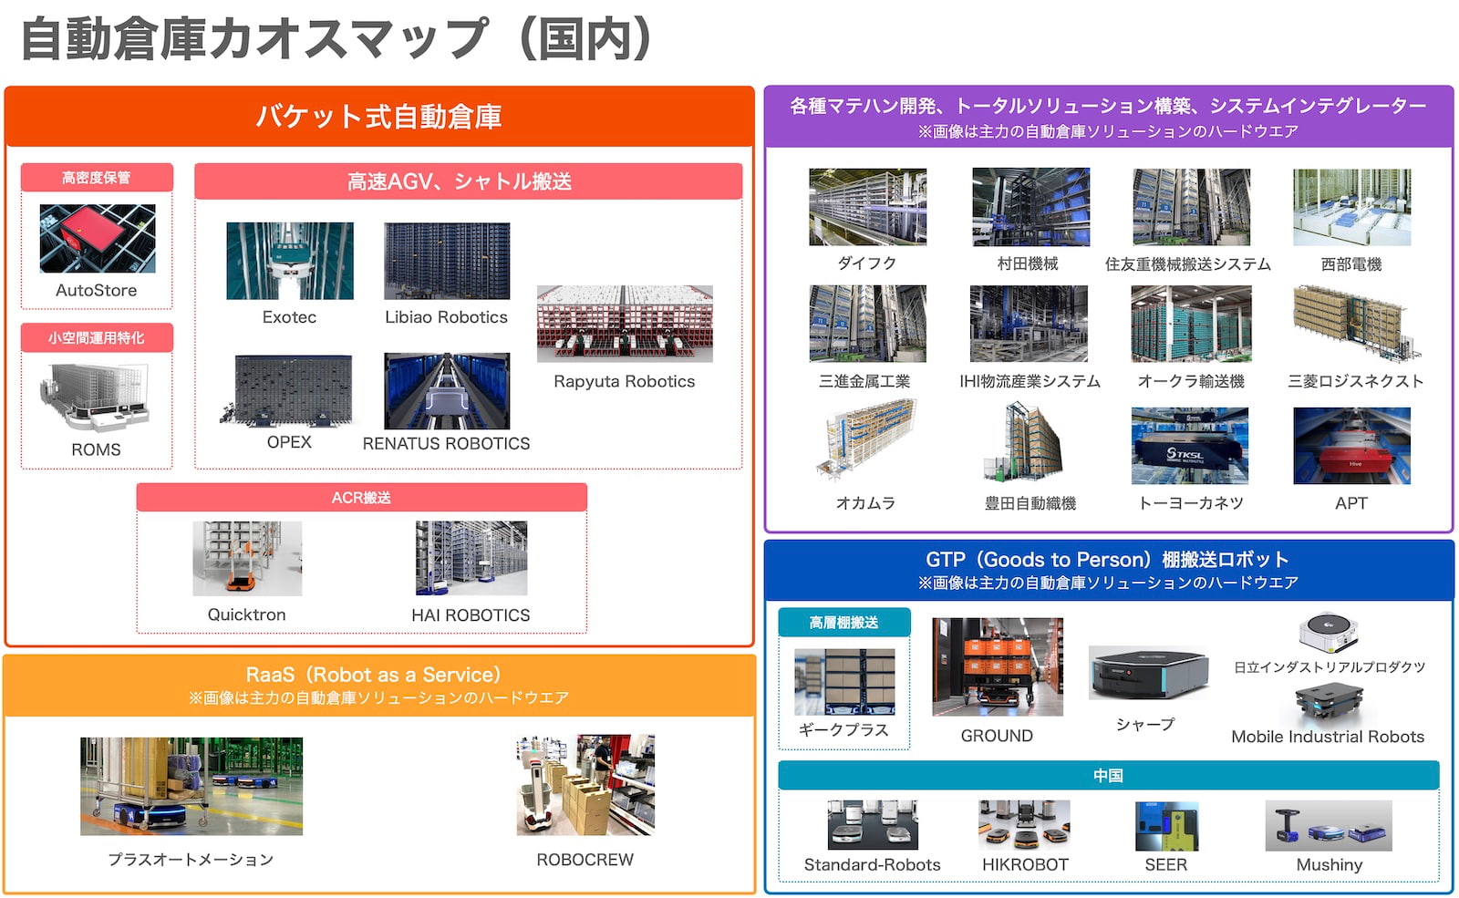Click the GTP (Goods to Person) header
This screenshot has height=898, width=1459.
[1109, 570]
